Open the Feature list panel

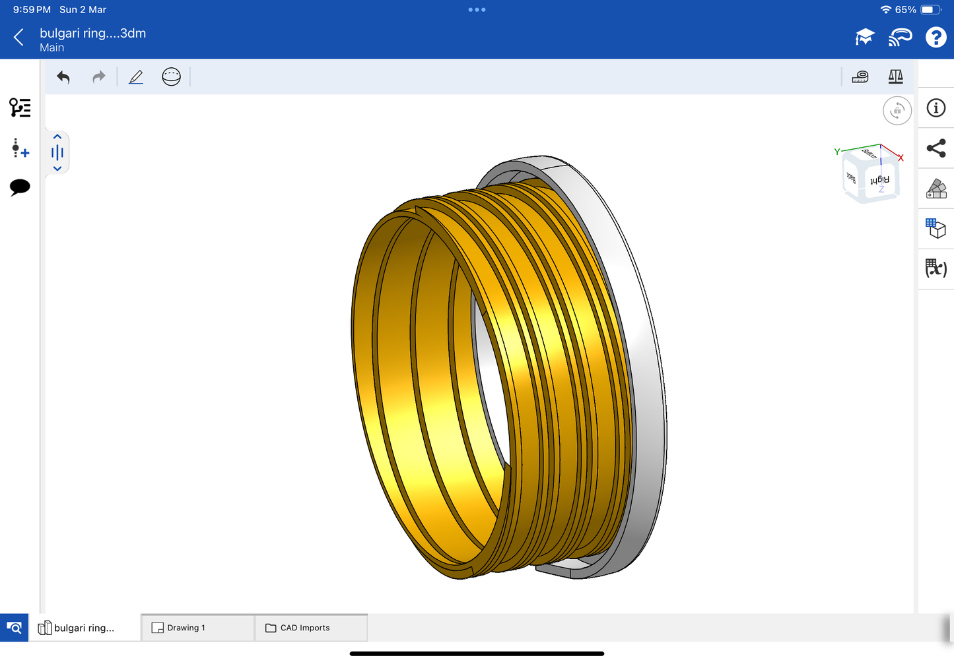coord(20,107)
